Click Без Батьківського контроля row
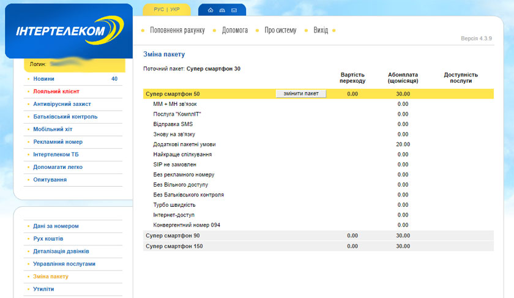The height and width of the screenshot is (298, 514). [318, 195]
